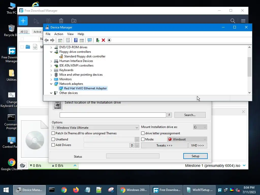
Task: Collapse Floppy drive controllers node
Action: click(51, 52)
